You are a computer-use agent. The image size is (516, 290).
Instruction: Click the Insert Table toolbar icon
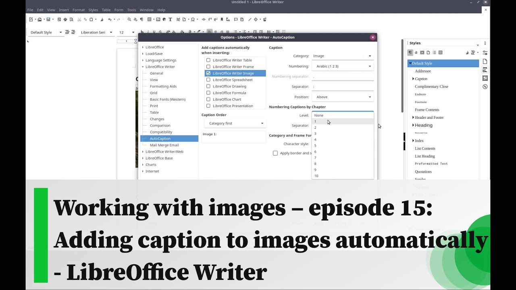click(x=149, y=19)
